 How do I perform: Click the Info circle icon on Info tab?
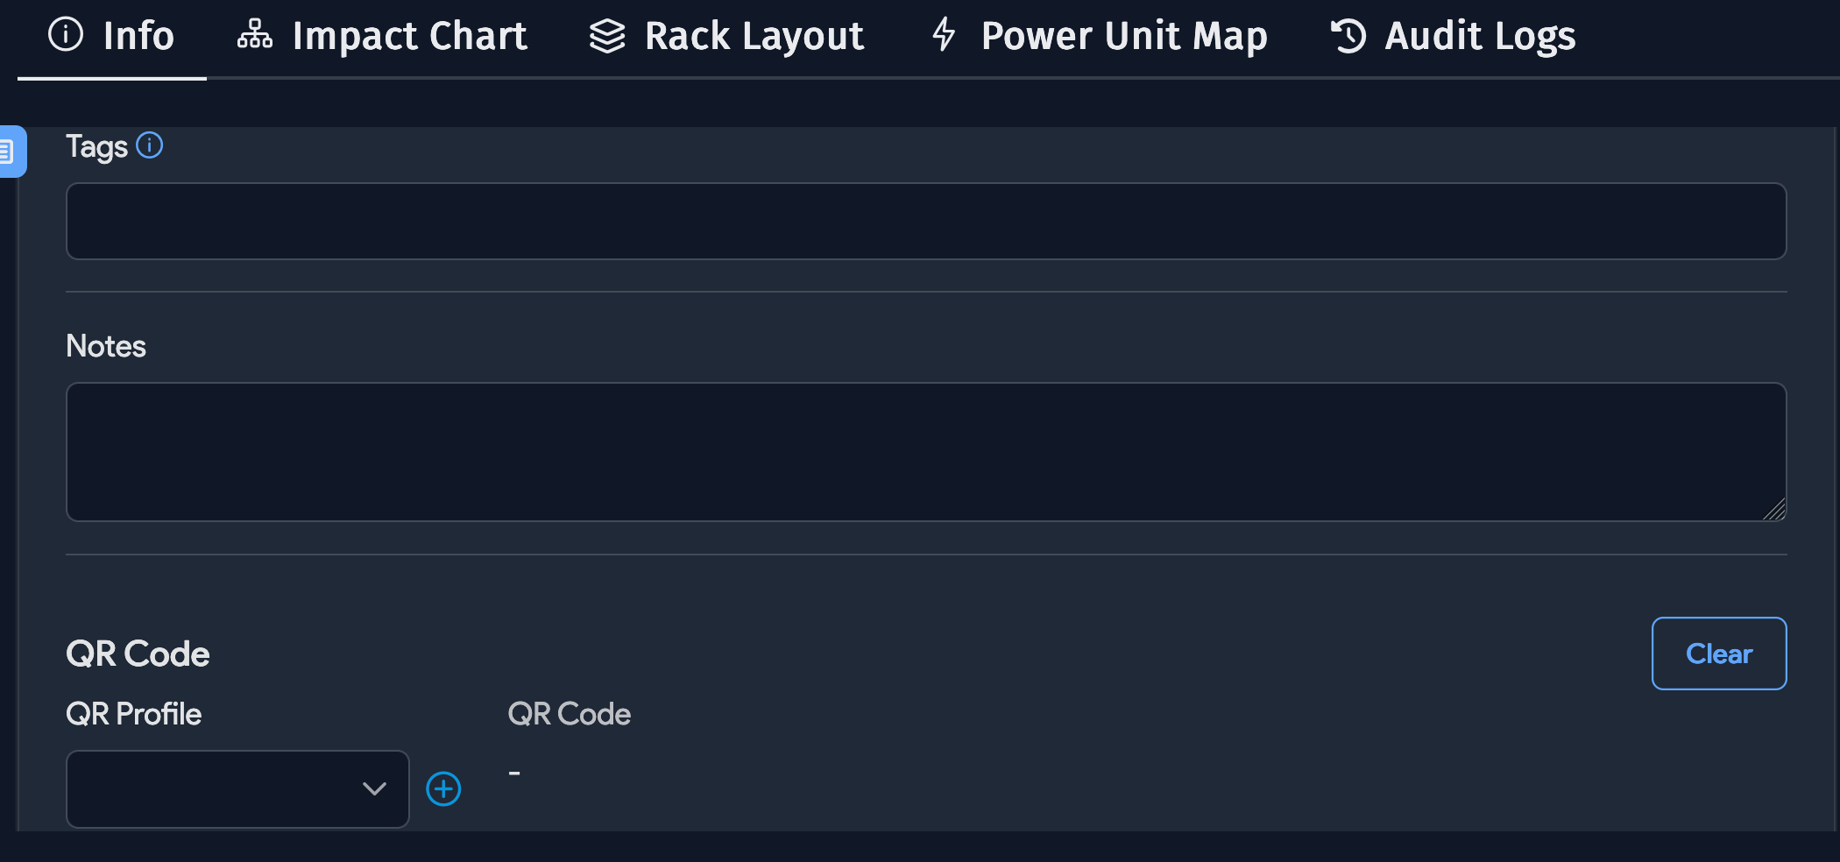pyautogui.click(x=65, y=36)
